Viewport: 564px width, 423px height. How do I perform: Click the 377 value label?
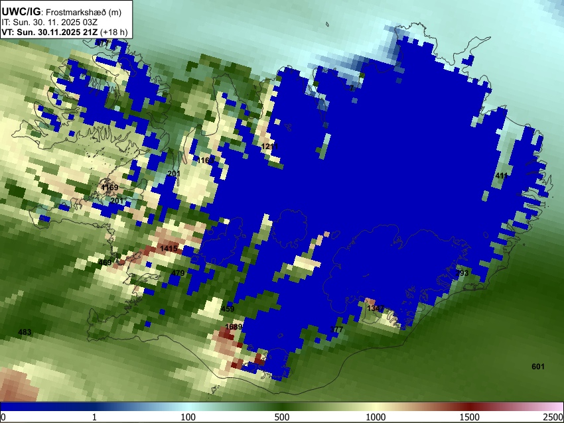pos(336,330)
